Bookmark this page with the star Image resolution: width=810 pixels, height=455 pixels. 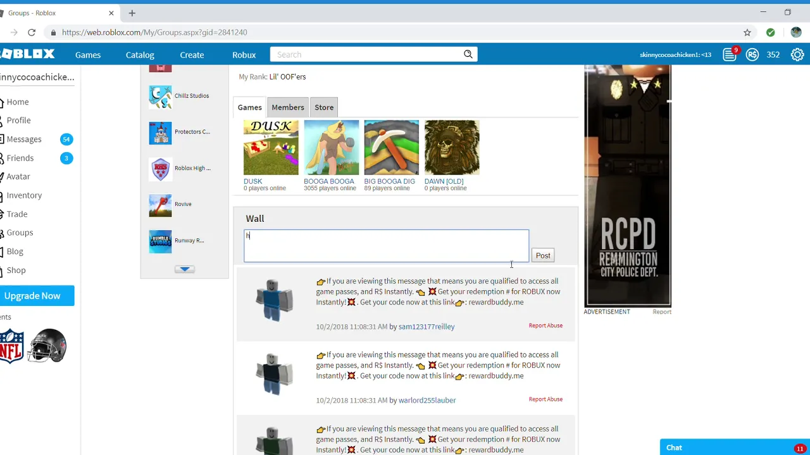point(747,32)
